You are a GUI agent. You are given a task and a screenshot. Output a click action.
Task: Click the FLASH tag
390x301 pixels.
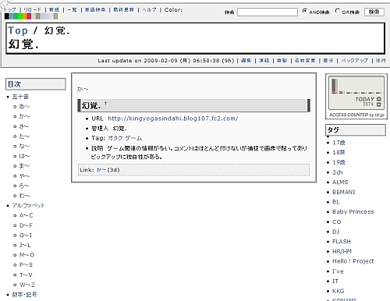(342, 242)
